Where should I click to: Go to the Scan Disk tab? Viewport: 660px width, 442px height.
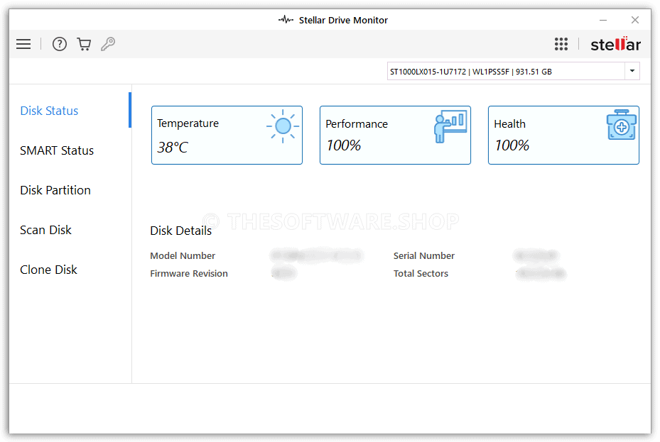pyautogui.click(x=46, y=230)
